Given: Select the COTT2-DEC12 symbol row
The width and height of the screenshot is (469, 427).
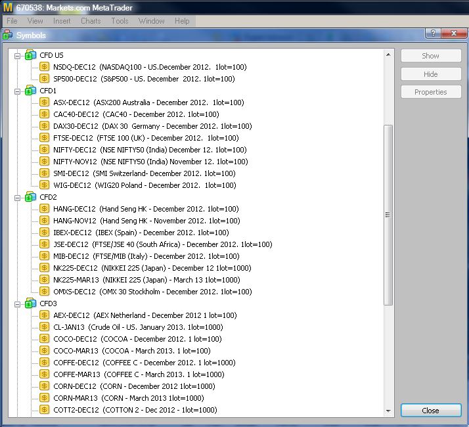Looking at the screenshot, I should point(135,410).
